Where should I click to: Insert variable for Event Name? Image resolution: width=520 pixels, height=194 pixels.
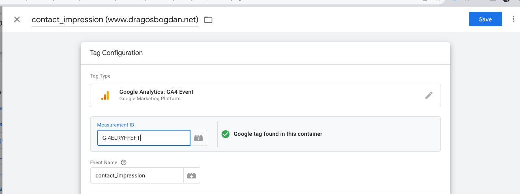pos(192,175)
